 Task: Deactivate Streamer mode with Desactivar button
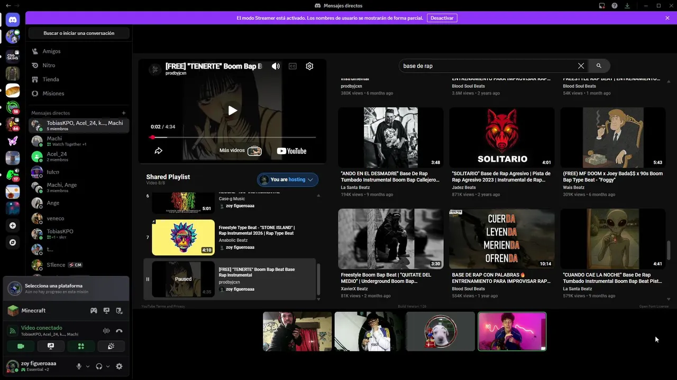pos(442,18)
